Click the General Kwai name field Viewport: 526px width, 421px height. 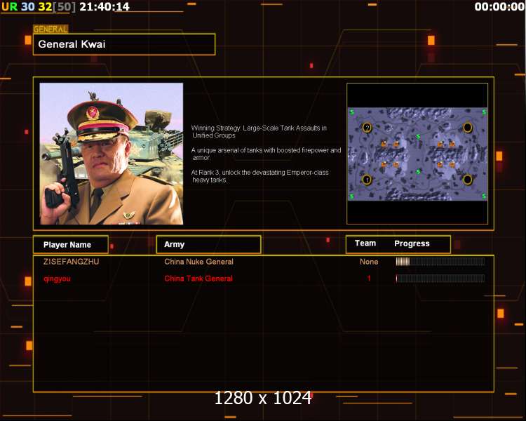124,44
